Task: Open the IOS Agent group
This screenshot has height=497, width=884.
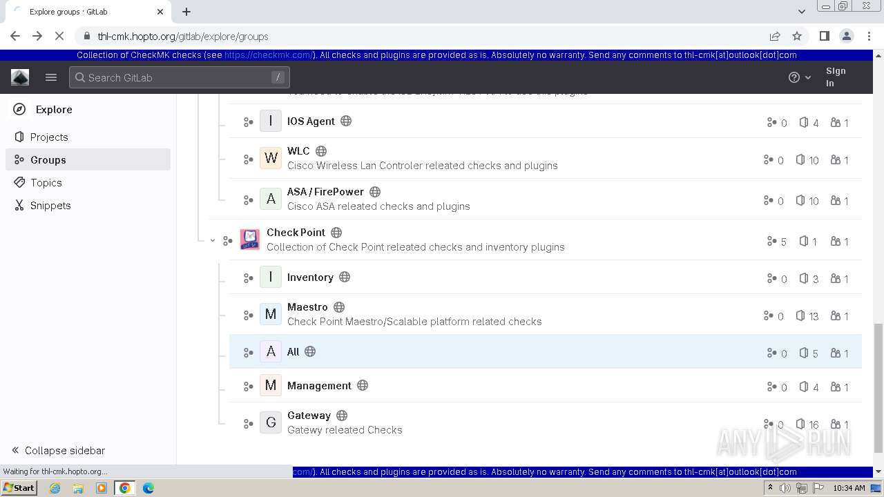Action: (311, 121)
